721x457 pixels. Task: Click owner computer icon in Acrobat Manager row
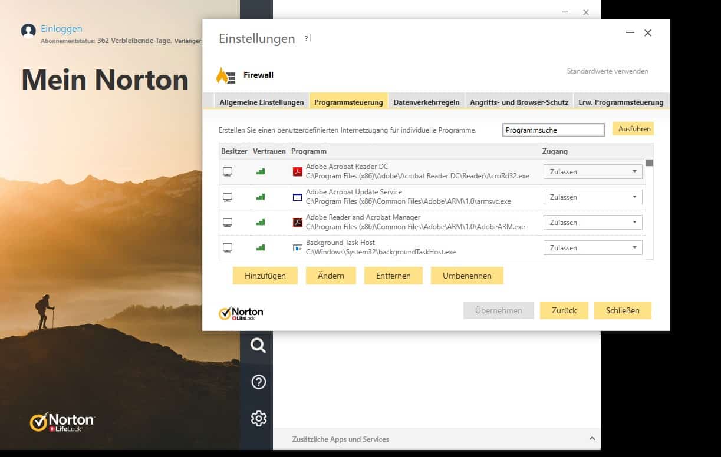(228, 223)
